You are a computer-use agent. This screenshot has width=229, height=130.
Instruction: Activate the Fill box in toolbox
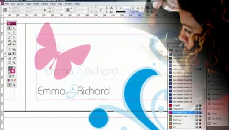(10, 68)
